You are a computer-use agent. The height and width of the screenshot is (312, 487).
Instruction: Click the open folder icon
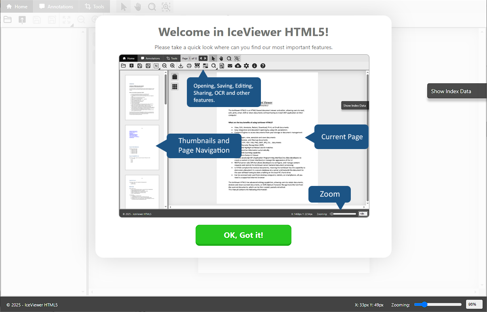pos(7,20)
